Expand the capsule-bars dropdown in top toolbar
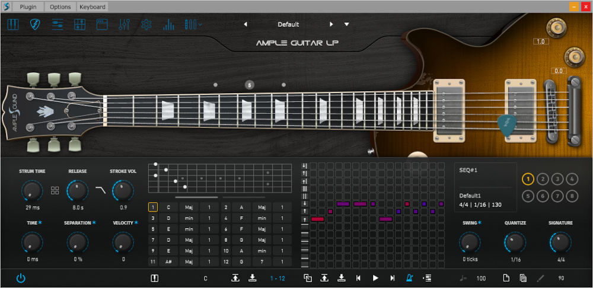Viewport: 593px width, 288px height. tap(193, 24)
